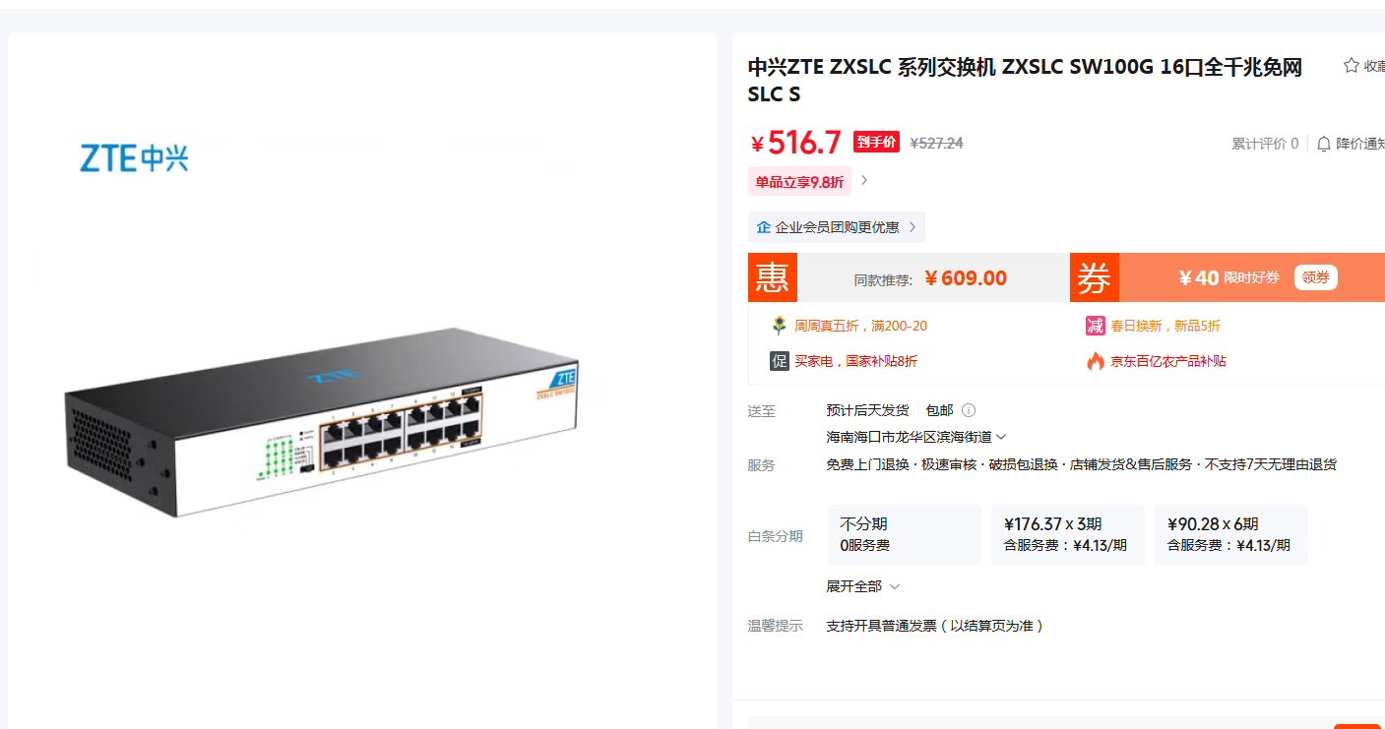Click the 京东百亿农产品补贴 flame icon
The height and width of the screenshot is (729, 1385).
(x=1096, y=361)
